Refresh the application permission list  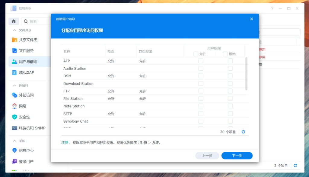click(243, 132)
